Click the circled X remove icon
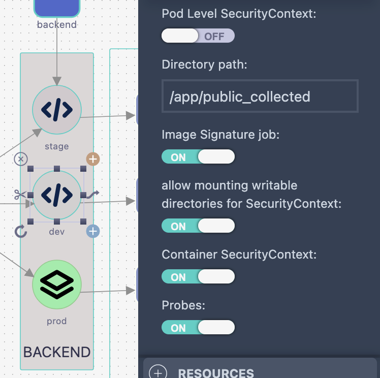 (x=20, y=159)
